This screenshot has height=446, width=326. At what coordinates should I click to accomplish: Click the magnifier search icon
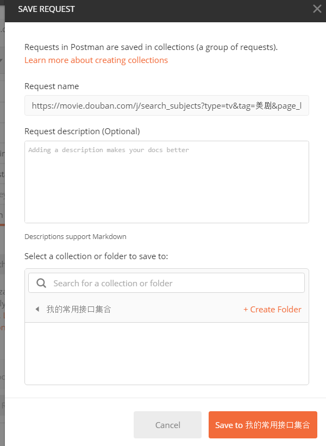pyautogui.click(x=41, y=283)
